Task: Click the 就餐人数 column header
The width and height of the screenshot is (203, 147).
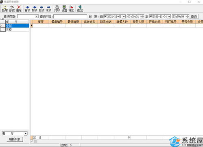Action: point(122,22)
